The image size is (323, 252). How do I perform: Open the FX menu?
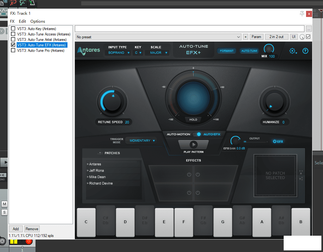pos(12,21)
